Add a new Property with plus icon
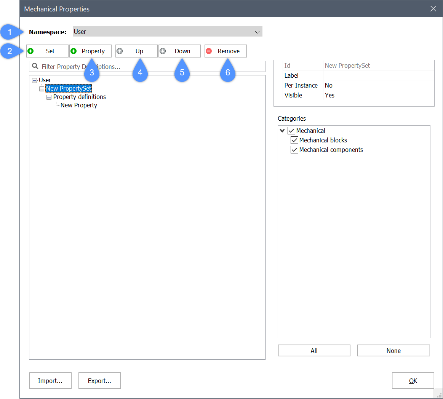The image size is (443, 399). pos(90,51)
